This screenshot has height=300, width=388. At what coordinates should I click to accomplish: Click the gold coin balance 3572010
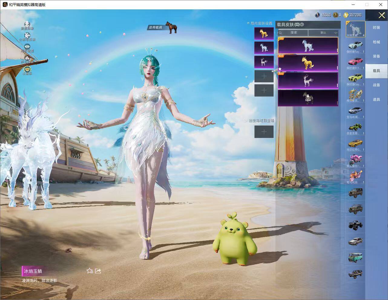pyautogui.click(x=353, y=15)
